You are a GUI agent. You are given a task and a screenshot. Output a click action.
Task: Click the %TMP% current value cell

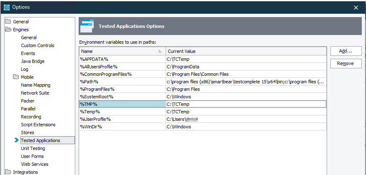point(246,104)
